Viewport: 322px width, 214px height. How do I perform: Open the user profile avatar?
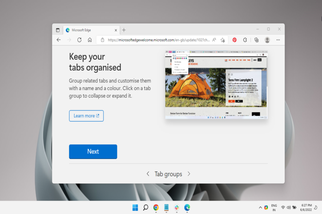coord(267,40)
